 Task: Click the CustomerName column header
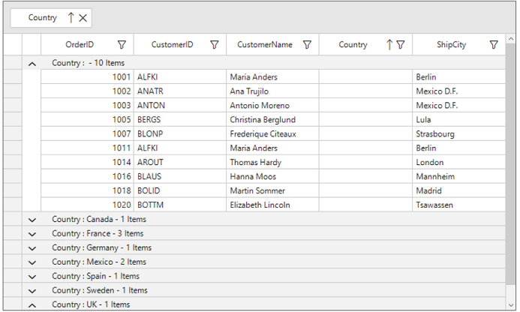point(265,45)
